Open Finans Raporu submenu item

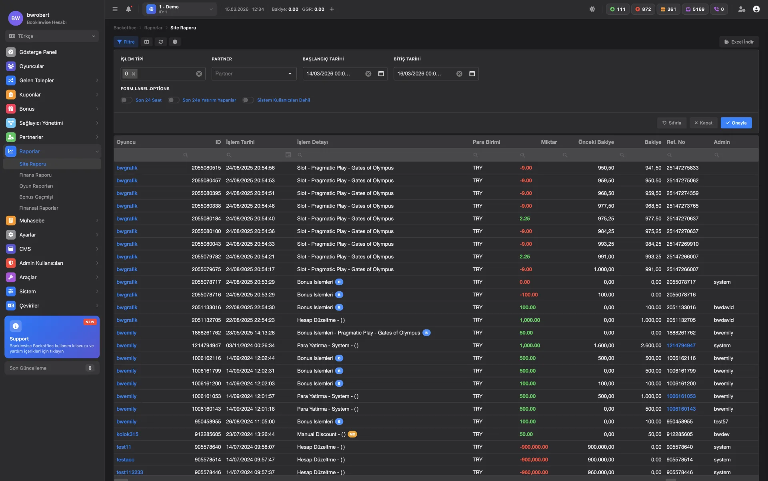36,175
